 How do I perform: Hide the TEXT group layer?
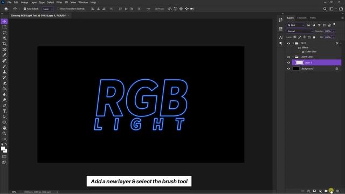point(288,43)
